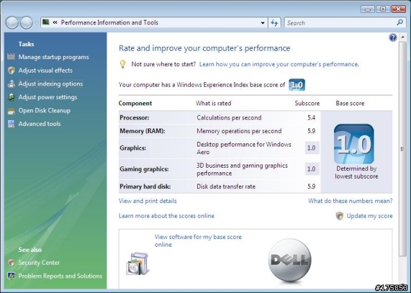411x293 pixels.
Task: Open Adjust power settings
Action: 48,97
